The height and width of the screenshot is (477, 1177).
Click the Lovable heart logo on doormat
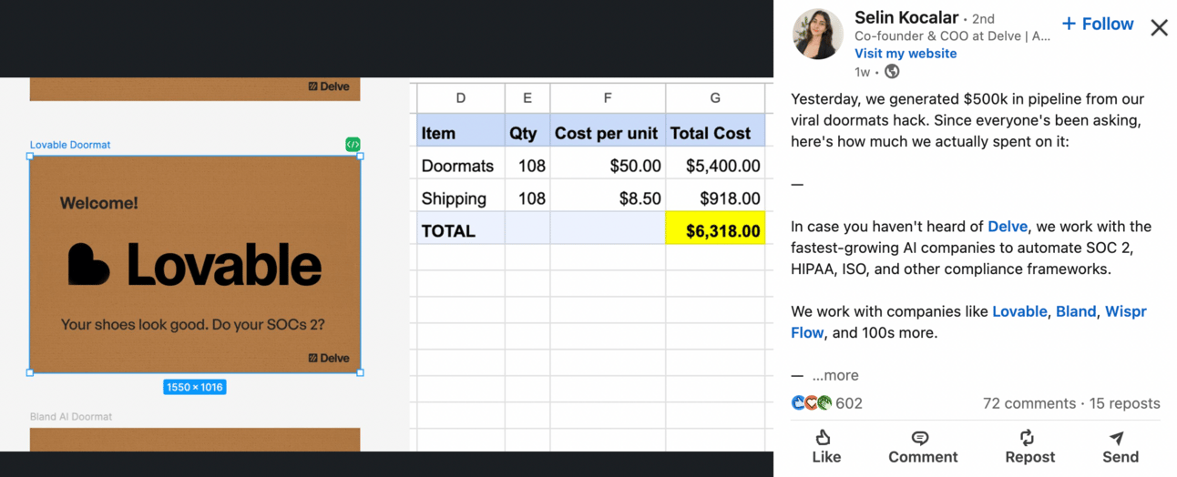click(x=88, y=265)
